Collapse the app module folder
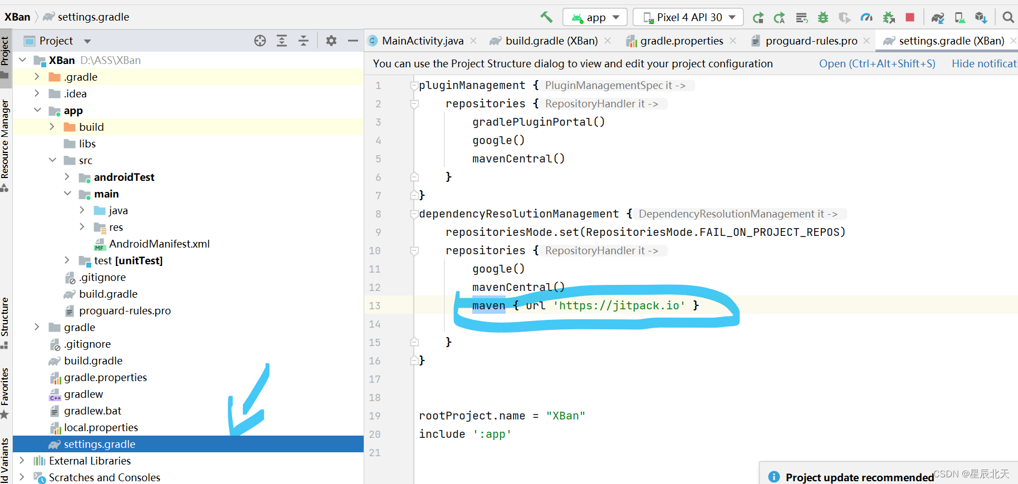 point(37,110)
